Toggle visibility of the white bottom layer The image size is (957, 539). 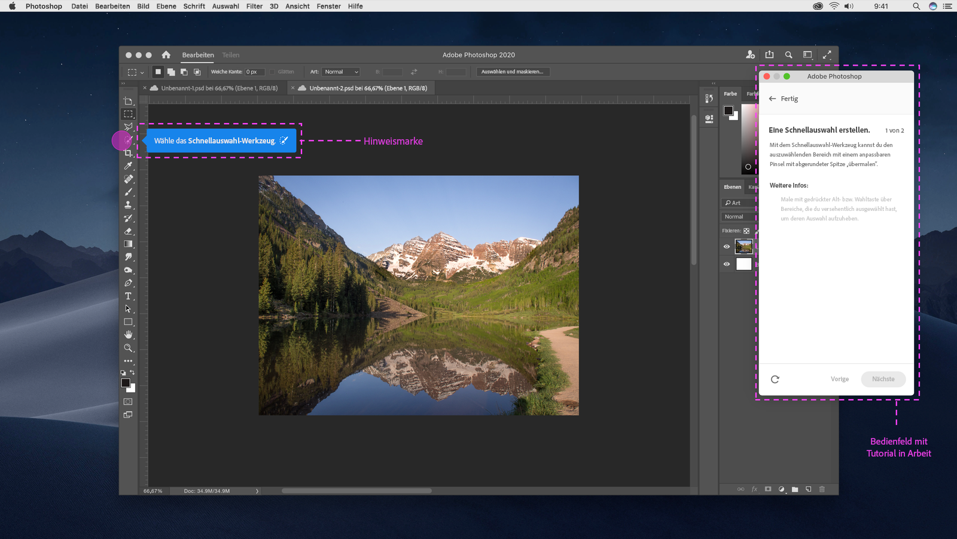tap(727, 264)
